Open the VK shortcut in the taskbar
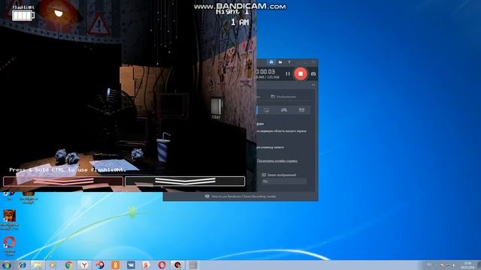 coord(131,265)
